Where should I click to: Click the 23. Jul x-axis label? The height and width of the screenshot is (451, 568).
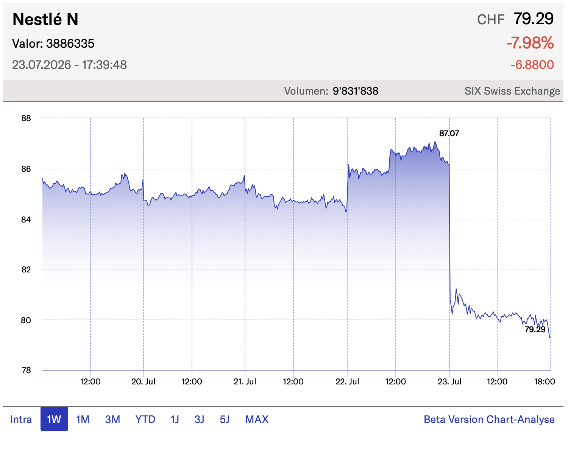tap(449, 381)
